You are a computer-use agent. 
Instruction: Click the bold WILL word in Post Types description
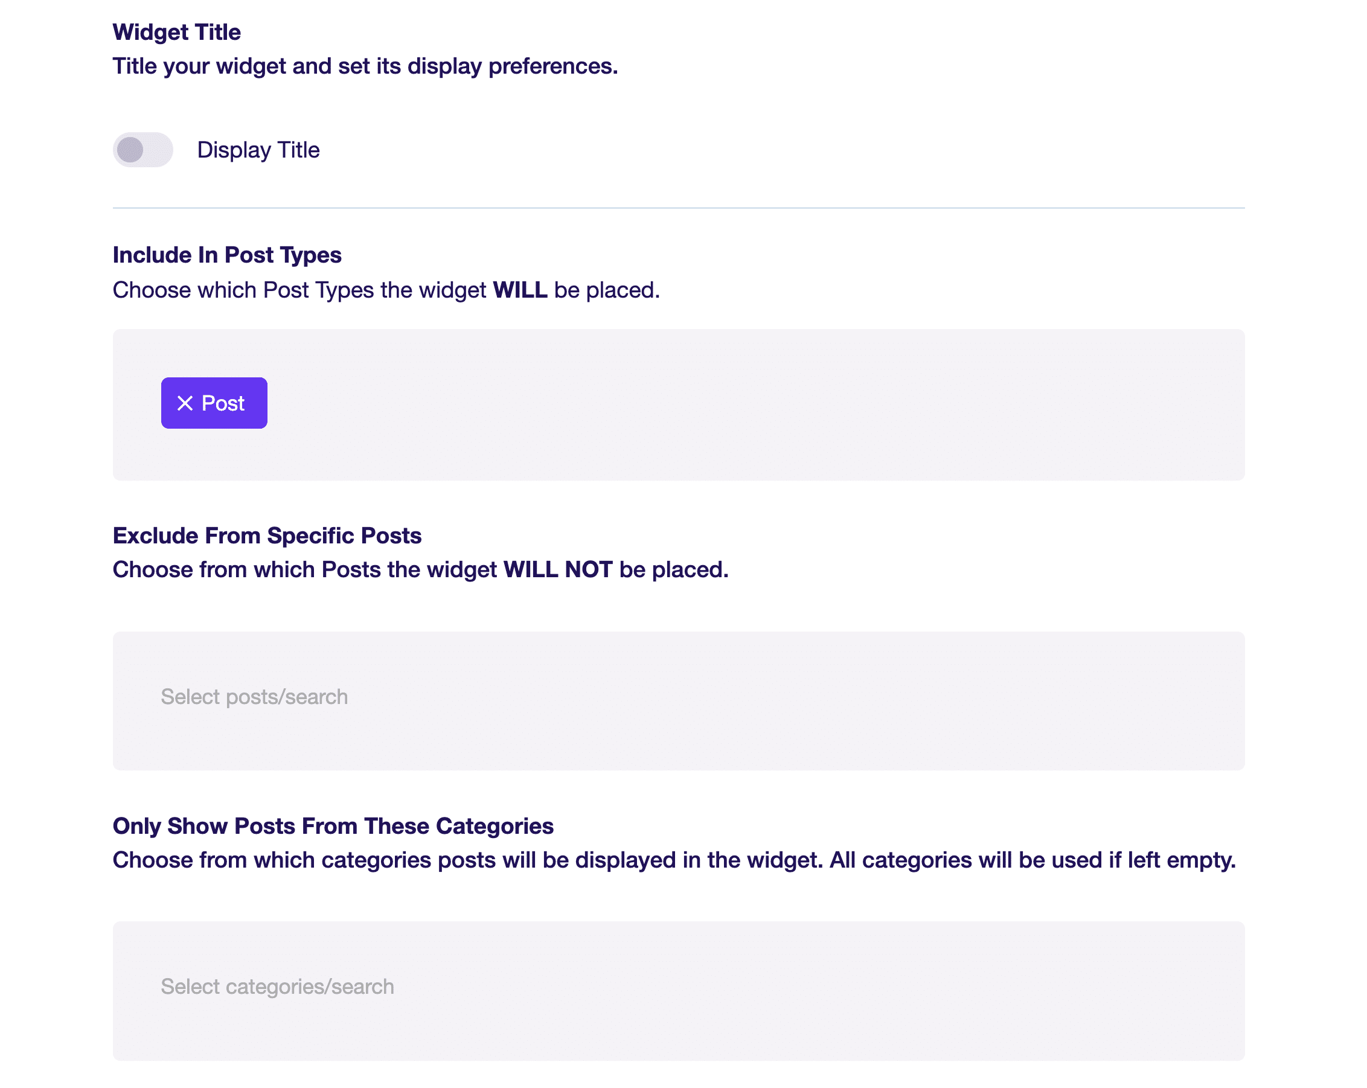pyautogui.click(x=520, y=290)
